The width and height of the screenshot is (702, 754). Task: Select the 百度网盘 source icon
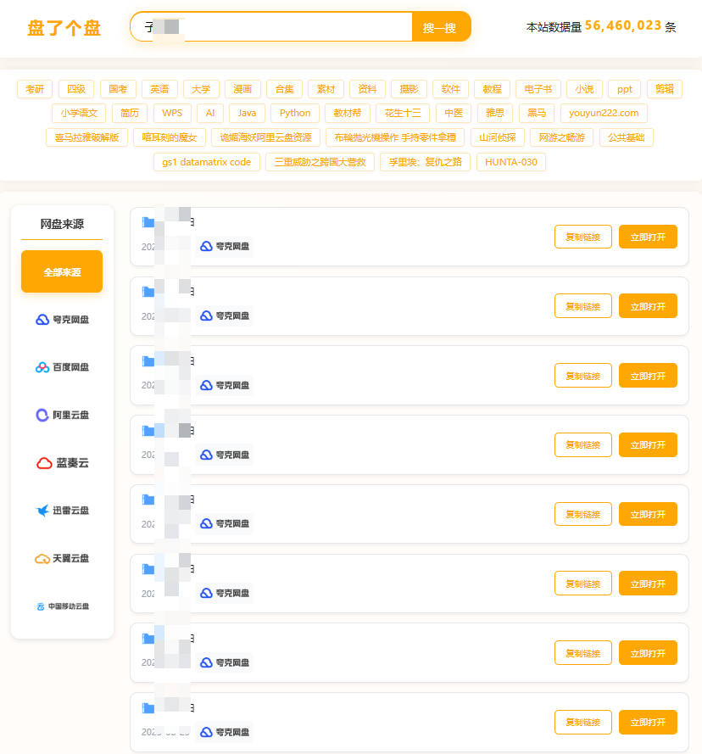coord(61,367)
